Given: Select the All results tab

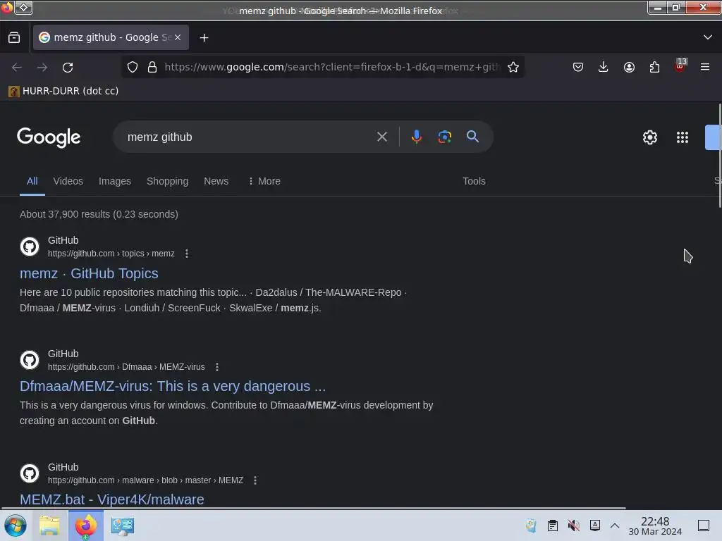Looking at the screenshot, I should point(32,181).
